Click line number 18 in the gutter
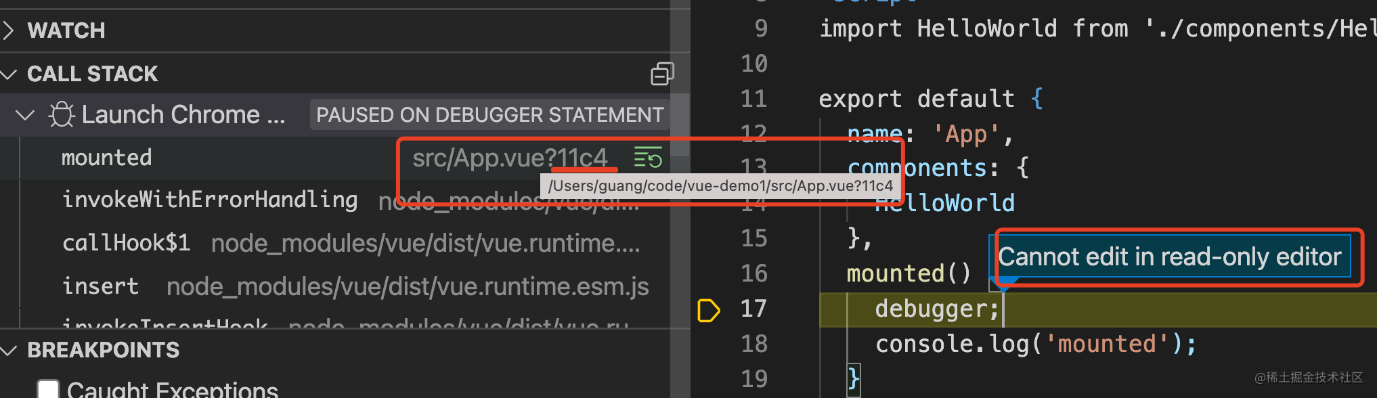1377x398 pixels. (x=753, y=344)
